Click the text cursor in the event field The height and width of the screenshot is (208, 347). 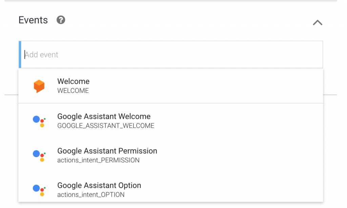click(x=25, y=55)
